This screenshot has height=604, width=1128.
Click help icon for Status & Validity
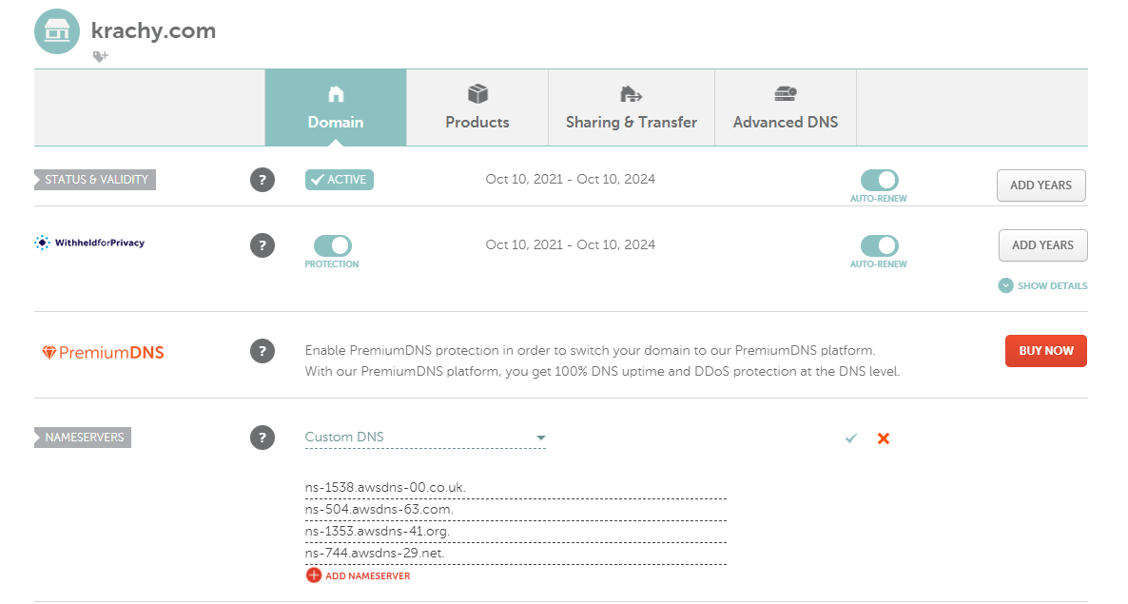[263, 180]
